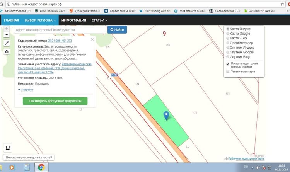Click parcel labeled 374 on map
This screenshot has width=290, height=172.
point(137,84)
